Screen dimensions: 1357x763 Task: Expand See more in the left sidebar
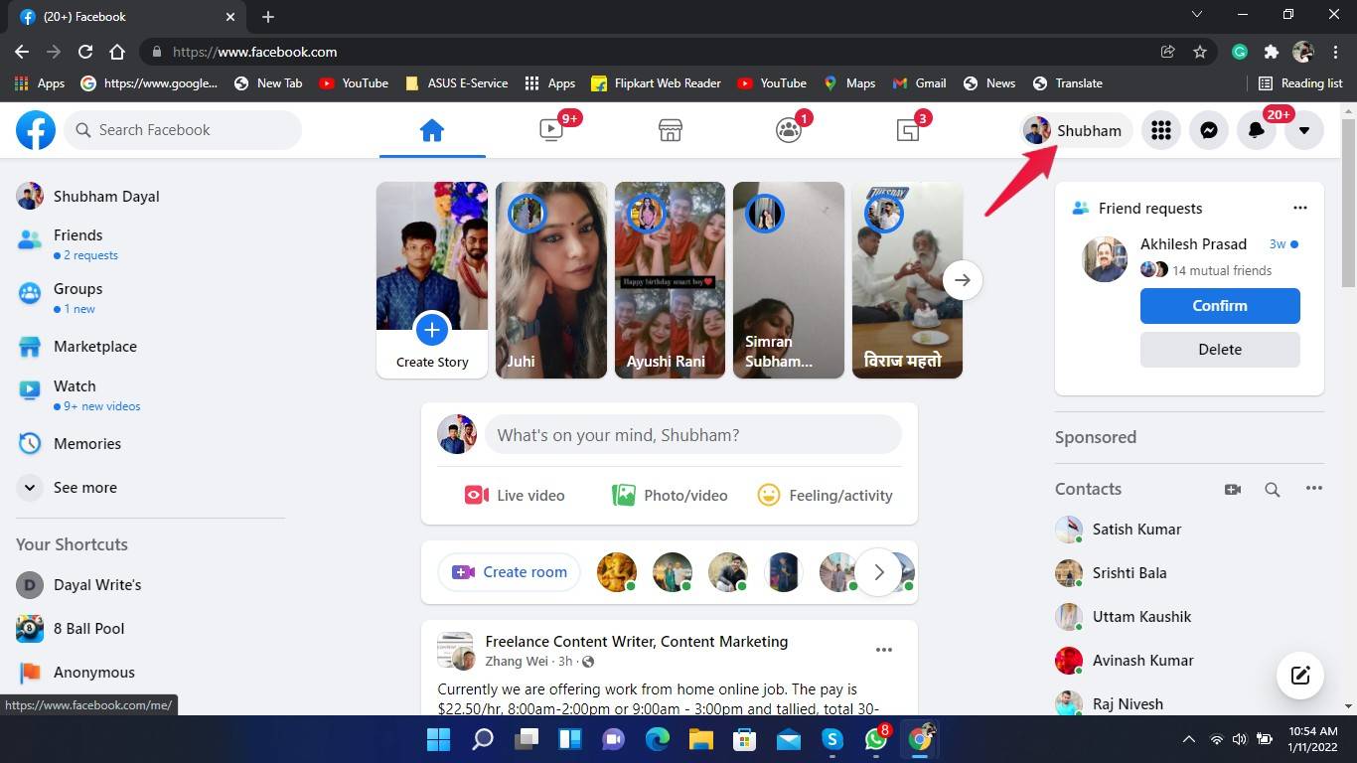pyautogui.click(x=84, y=487)
